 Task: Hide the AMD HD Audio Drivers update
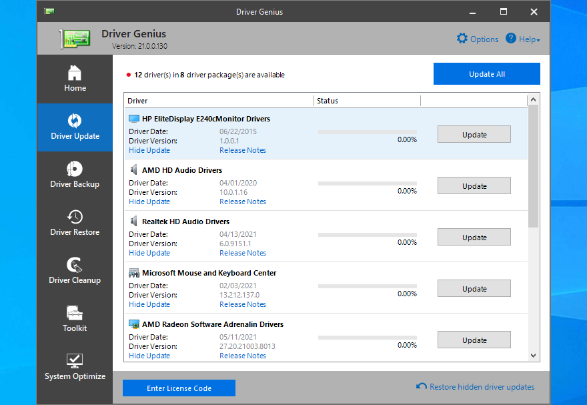click(149, 201)
